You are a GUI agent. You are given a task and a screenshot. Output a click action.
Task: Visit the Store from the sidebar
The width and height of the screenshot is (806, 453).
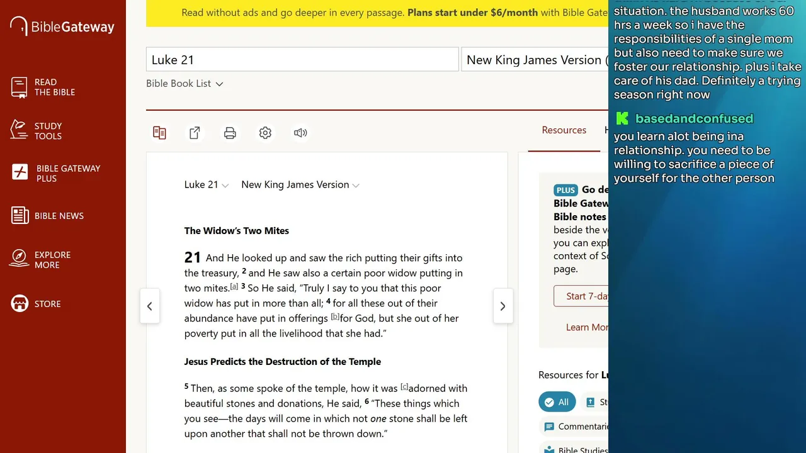[x=36, y=304]
